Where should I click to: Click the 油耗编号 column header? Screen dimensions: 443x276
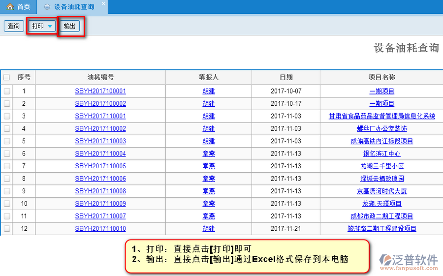(x=100, y=77)
